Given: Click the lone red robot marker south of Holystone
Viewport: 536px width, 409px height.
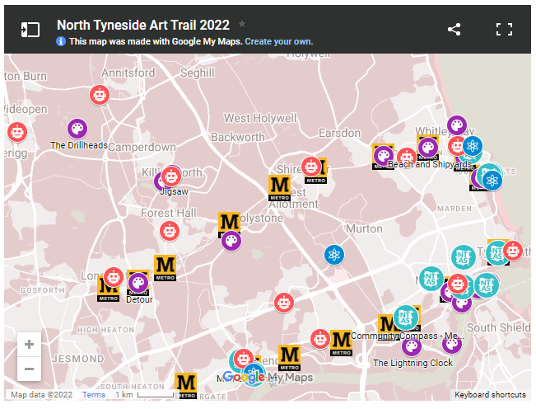Looking at the screenshot, I should (x=284, y=303).
